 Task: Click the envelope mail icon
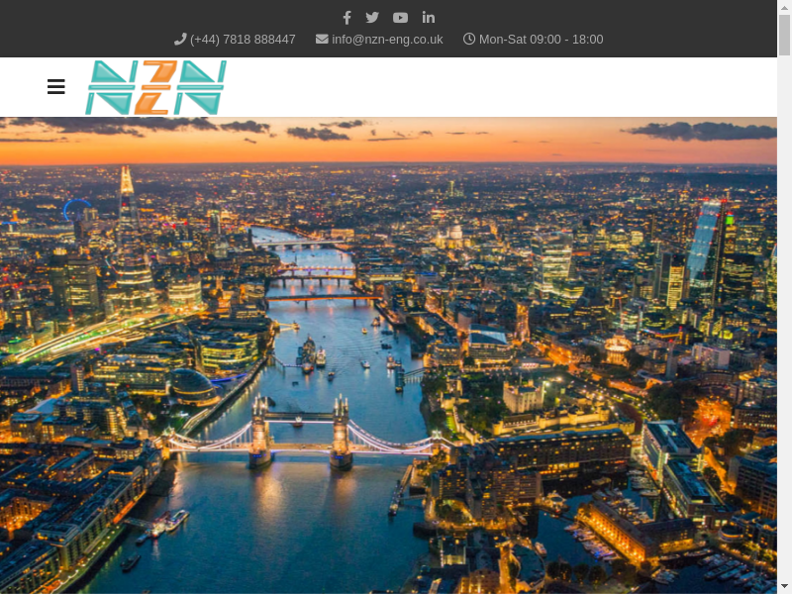(322, 39)
